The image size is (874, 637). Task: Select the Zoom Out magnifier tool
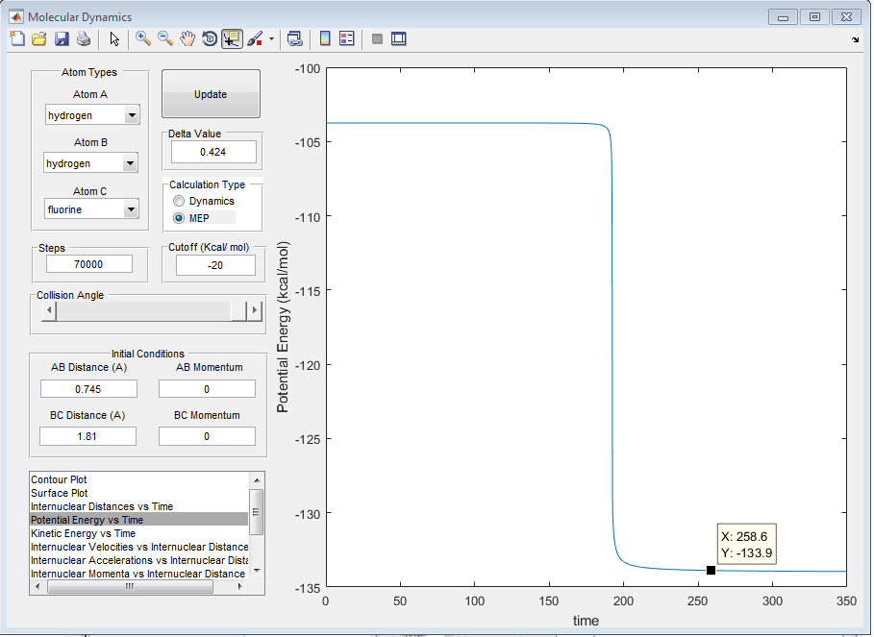(165, 39)
